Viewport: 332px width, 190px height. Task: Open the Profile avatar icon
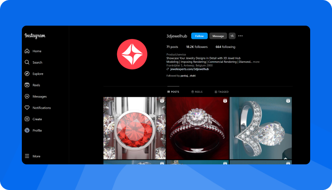click(27, 131)
